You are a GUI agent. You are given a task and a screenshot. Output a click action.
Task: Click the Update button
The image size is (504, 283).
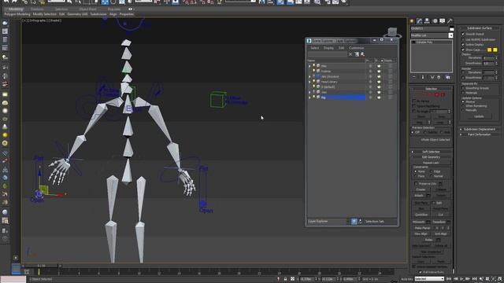pyautogui.click(x=479, y=116)
